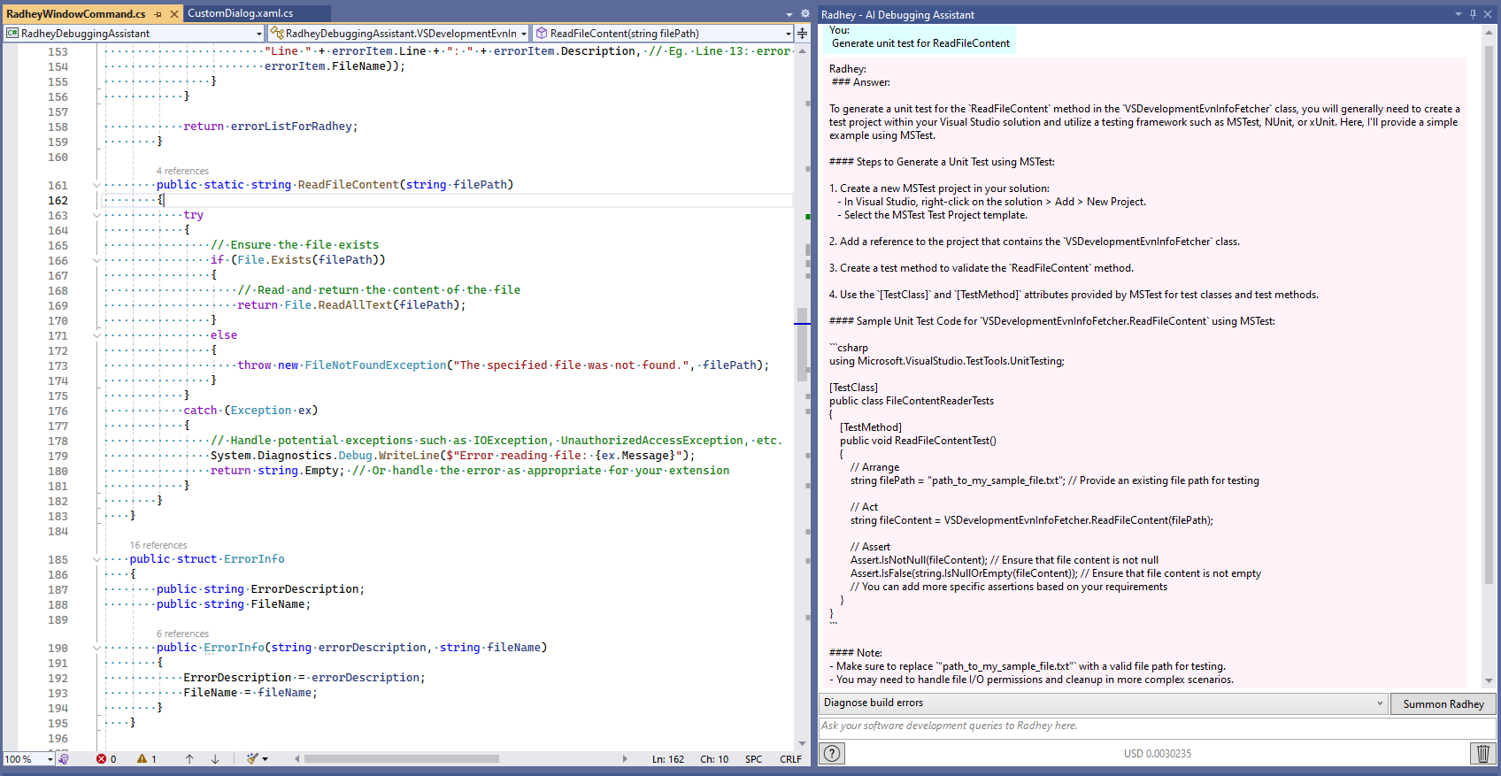Click the split editor window icon
The height and width of the screenshot is (776, 1501).
click(x=802, y=34)
